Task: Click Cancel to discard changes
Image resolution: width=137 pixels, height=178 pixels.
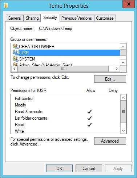Action: tap(89, 169)
